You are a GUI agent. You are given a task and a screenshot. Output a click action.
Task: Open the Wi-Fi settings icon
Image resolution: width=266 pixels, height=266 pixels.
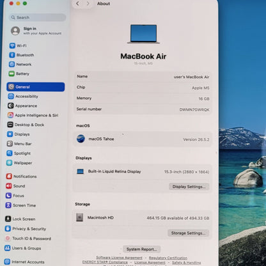[x=12, y=45]
